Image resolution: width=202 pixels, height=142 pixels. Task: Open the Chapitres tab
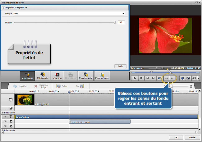click(57, 76)
